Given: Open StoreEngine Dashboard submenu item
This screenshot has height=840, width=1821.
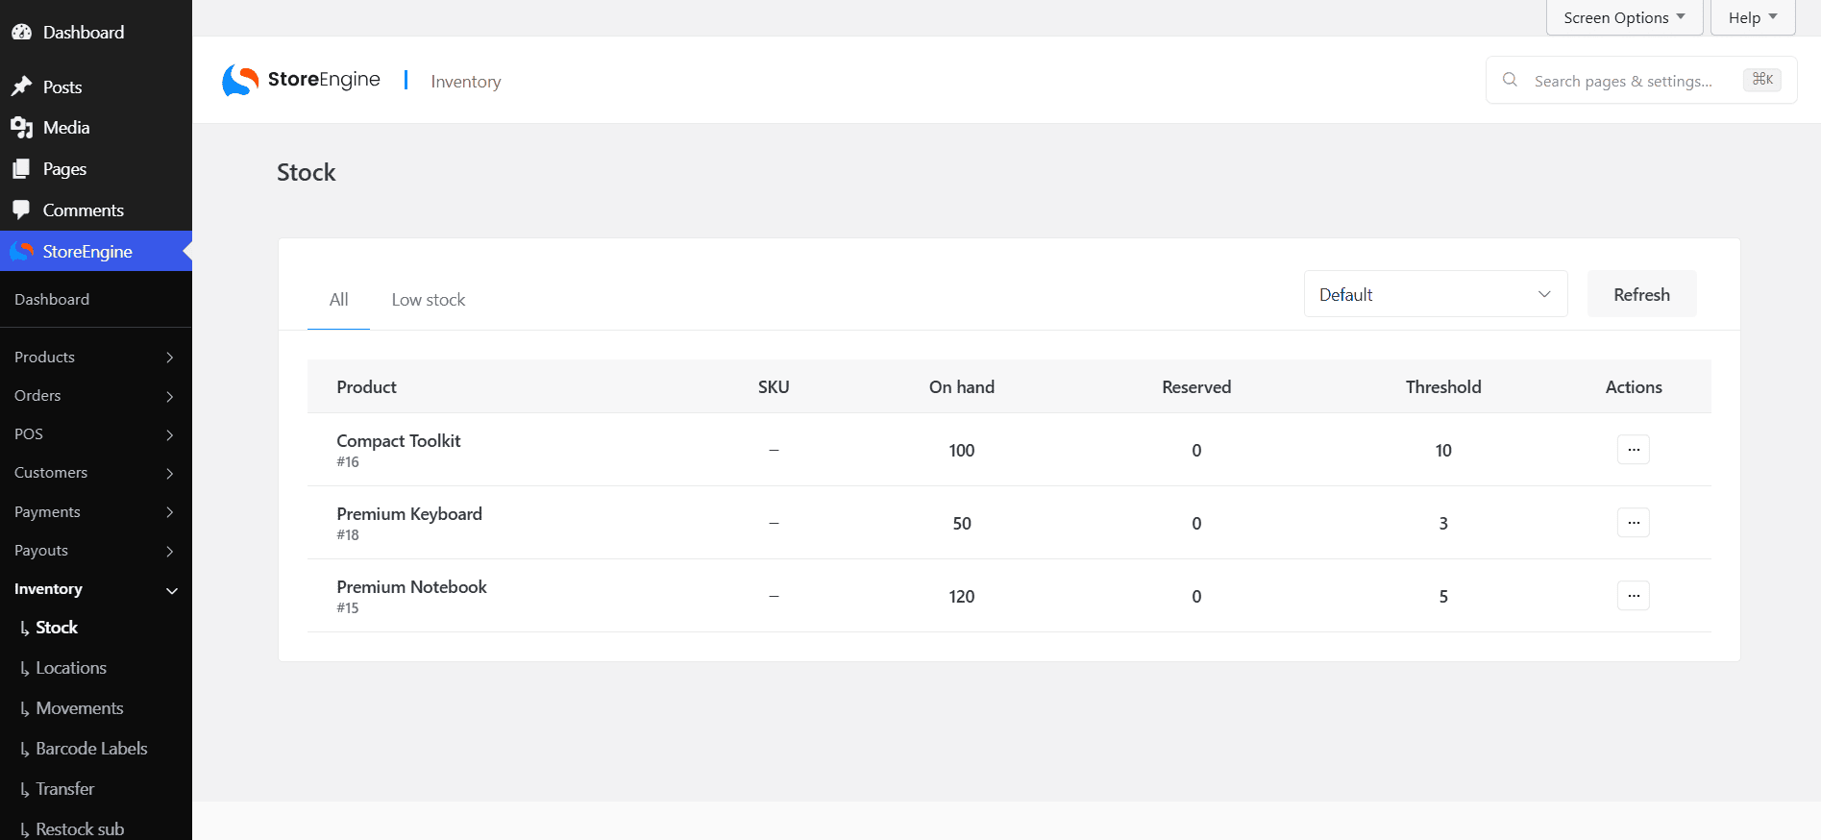Looking at the screenshot, I should click(x=52, y=300).
